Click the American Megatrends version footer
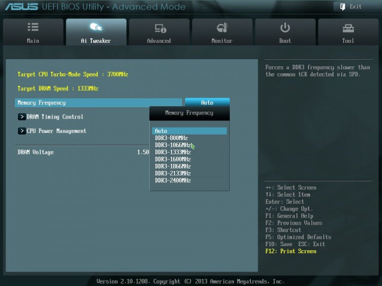382x286 pixels. click(190, 281)
